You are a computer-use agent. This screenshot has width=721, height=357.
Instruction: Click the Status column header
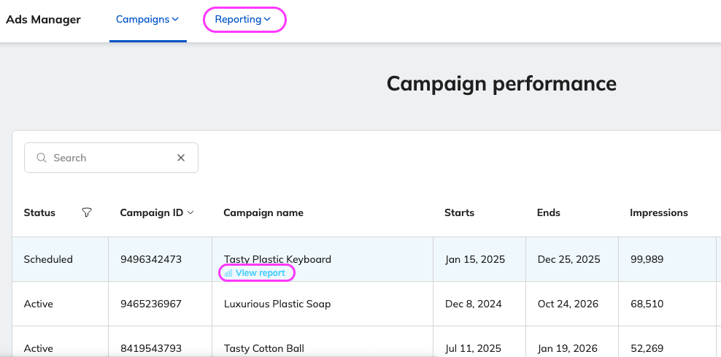pyautogui.click(x=39, y=212)
